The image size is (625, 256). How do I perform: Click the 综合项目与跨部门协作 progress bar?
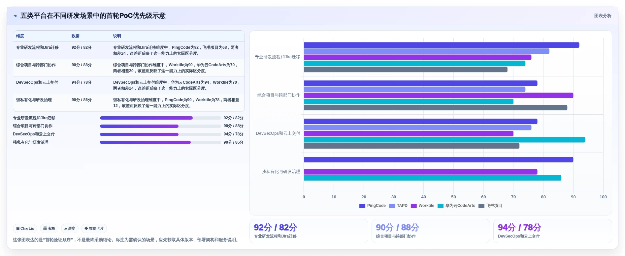pyautogui.click(x=160, y=126)
